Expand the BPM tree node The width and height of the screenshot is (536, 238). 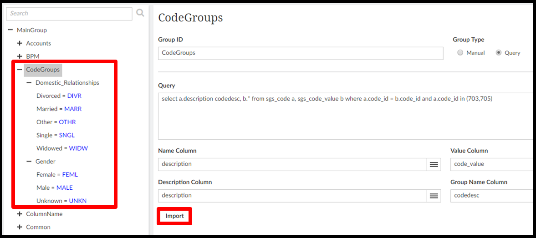coord(20,56)
